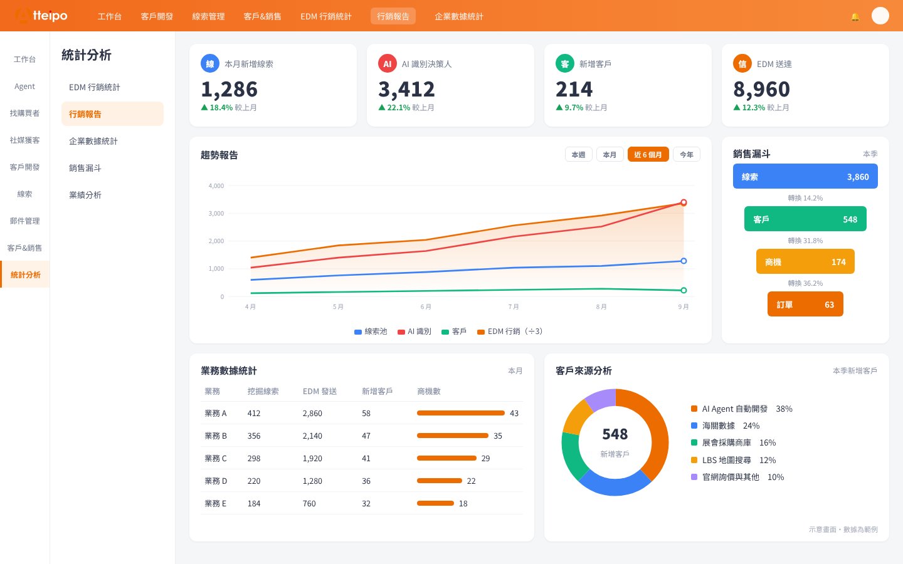The width and height of the screenshot is (903, 564).
Task: Click the orange 信 icon on EDM delivered card
Action: (742, 63)
